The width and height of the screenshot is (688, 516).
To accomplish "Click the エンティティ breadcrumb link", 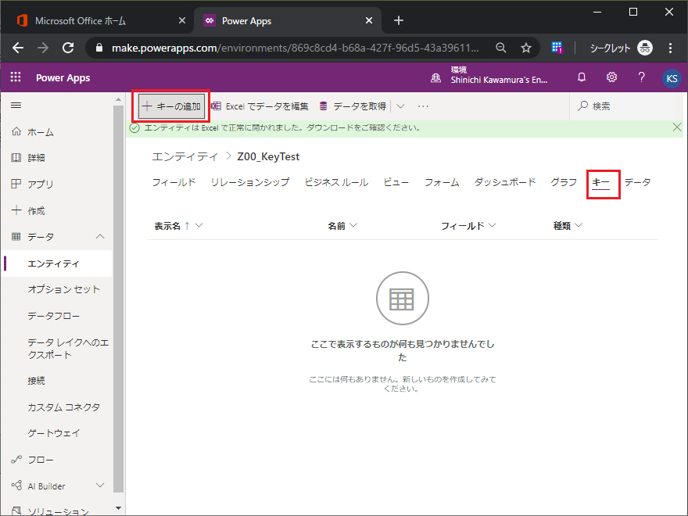I will (185, 156).
